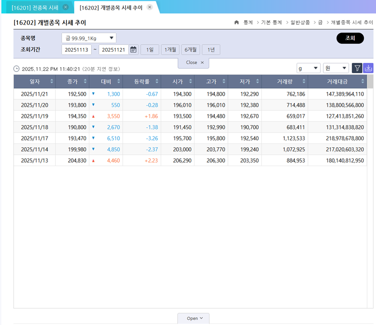Click the filter funnel icon
376x325 pixels.
357,68
